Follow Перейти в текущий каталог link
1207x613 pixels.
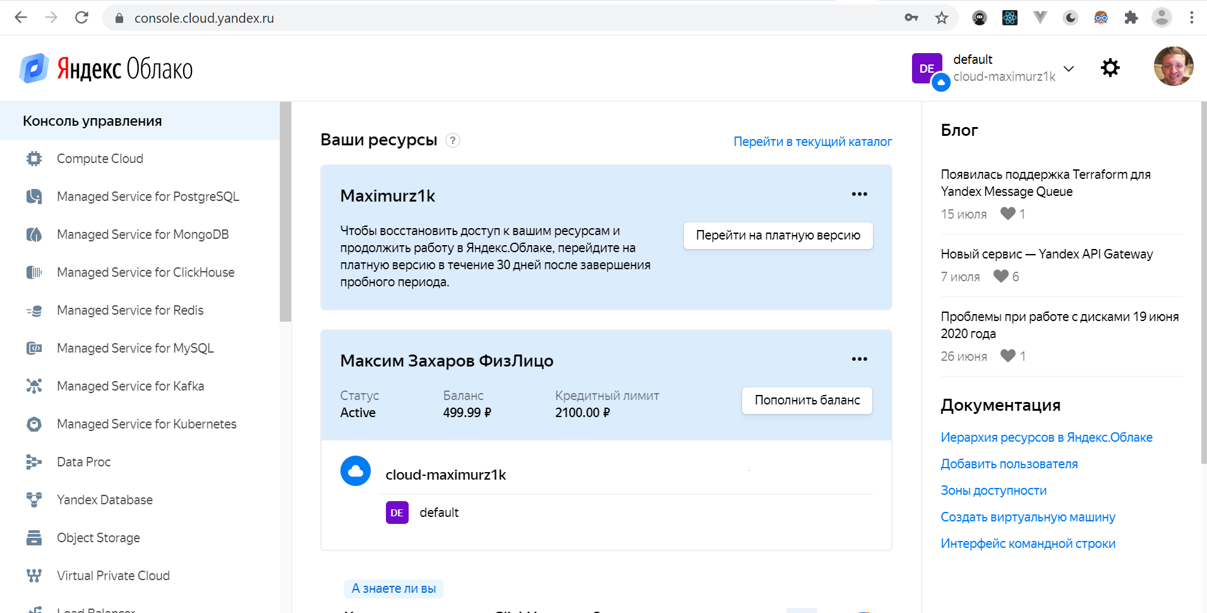click(812, 142)
